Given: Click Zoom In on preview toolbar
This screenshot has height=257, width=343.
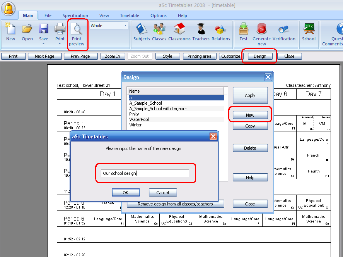Looking at the screenshot, I should tap(113, 56).
